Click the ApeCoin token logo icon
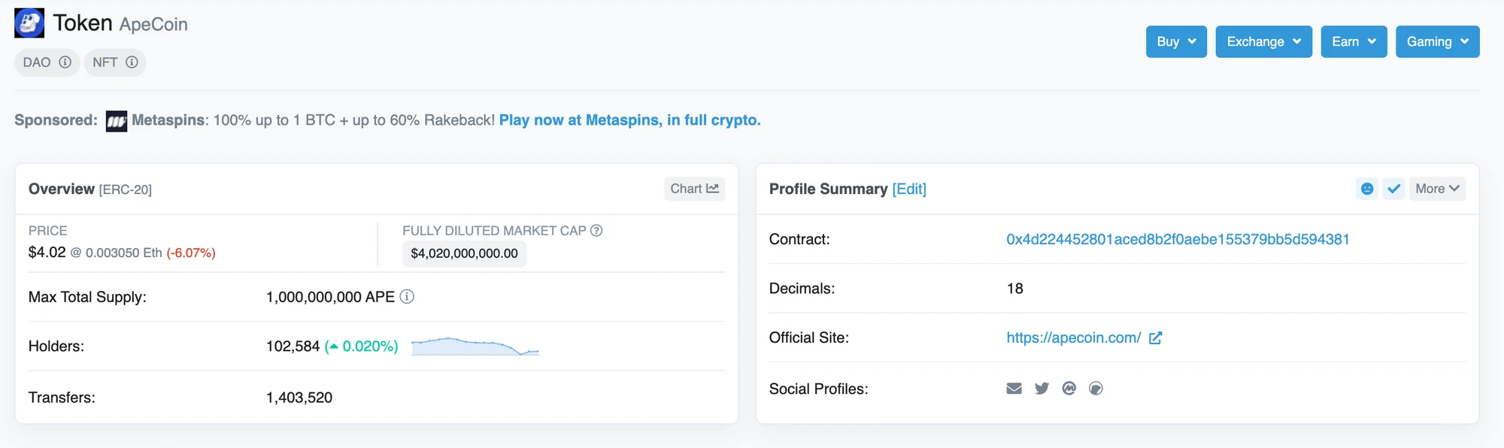Viewport: 1504px width, 448px height. pyautogui.click(x=29, y=23)
